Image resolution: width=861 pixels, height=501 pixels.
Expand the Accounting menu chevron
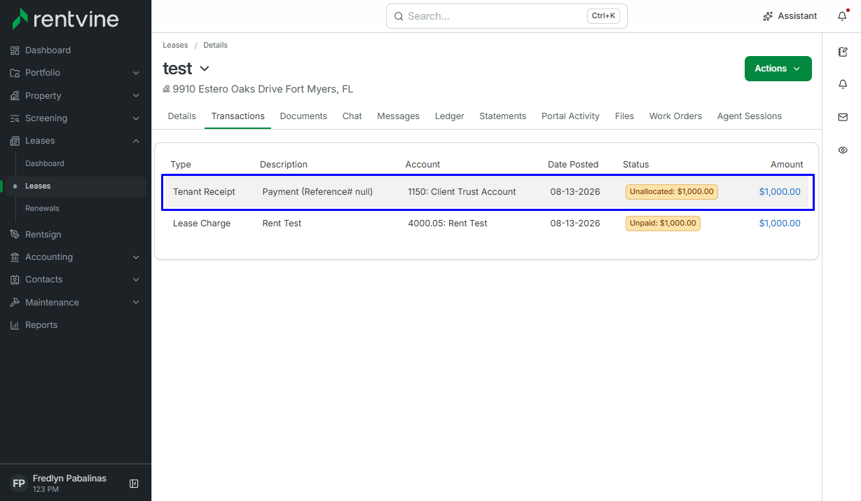[136, 257]
